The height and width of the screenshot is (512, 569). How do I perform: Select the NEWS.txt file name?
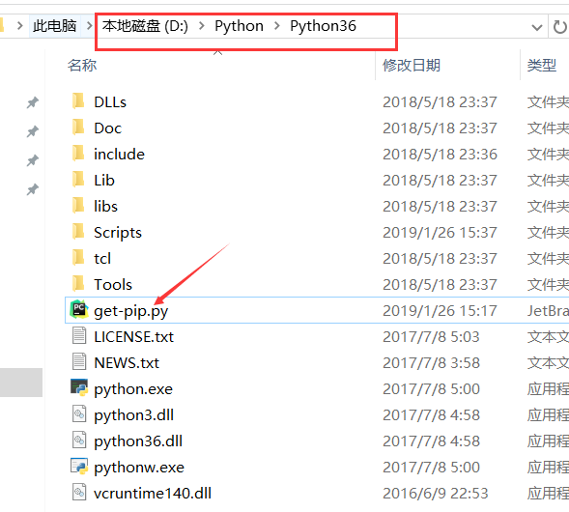pos(127,363)
